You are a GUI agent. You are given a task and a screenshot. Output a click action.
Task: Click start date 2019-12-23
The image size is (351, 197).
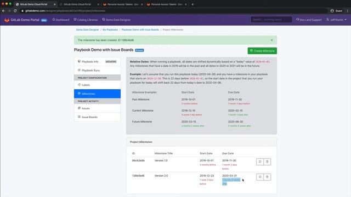[x=207, y=176]
